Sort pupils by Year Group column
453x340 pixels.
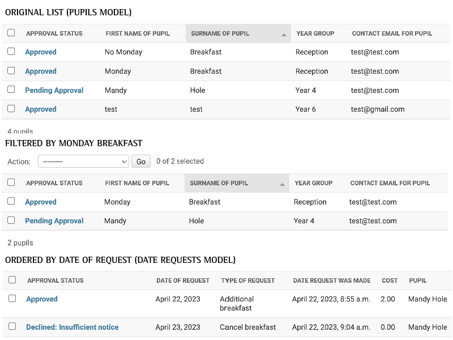point(315,33)
